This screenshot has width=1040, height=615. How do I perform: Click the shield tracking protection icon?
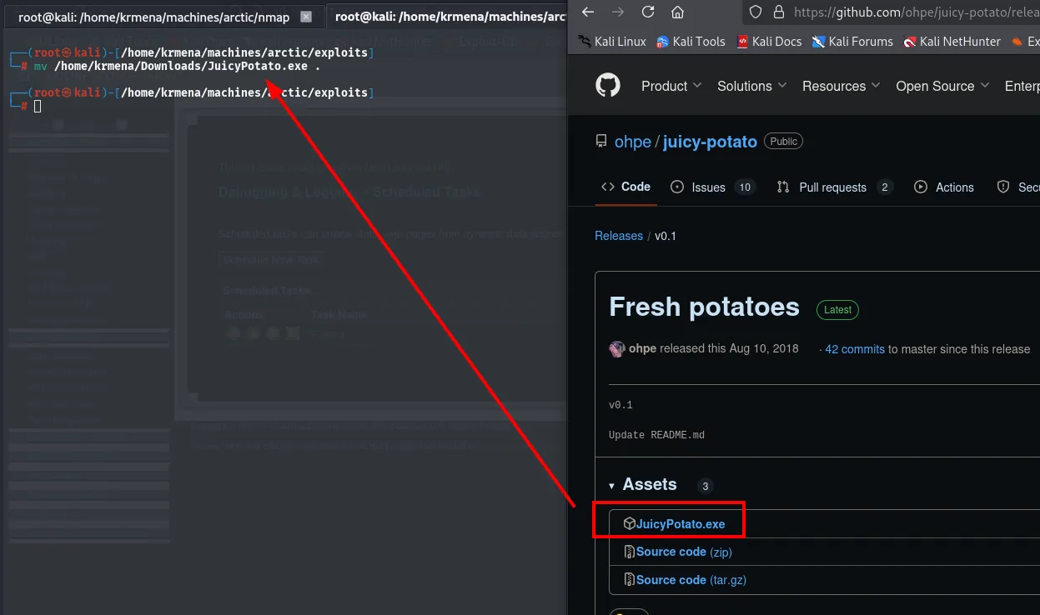point(756,12)
